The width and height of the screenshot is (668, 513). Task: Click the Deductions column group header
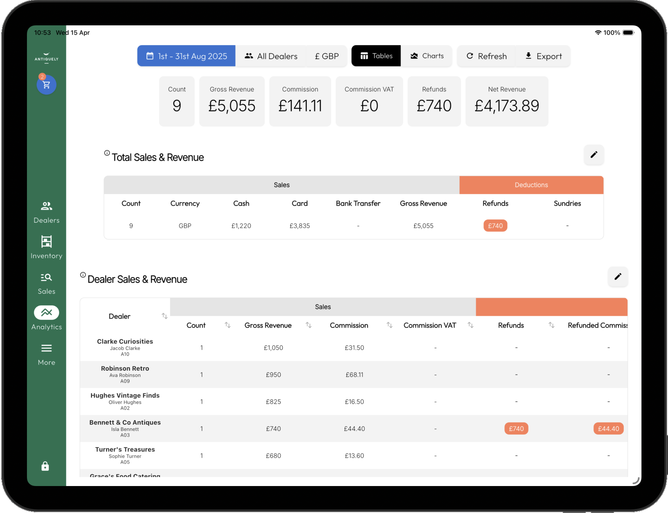pos(531,185)
